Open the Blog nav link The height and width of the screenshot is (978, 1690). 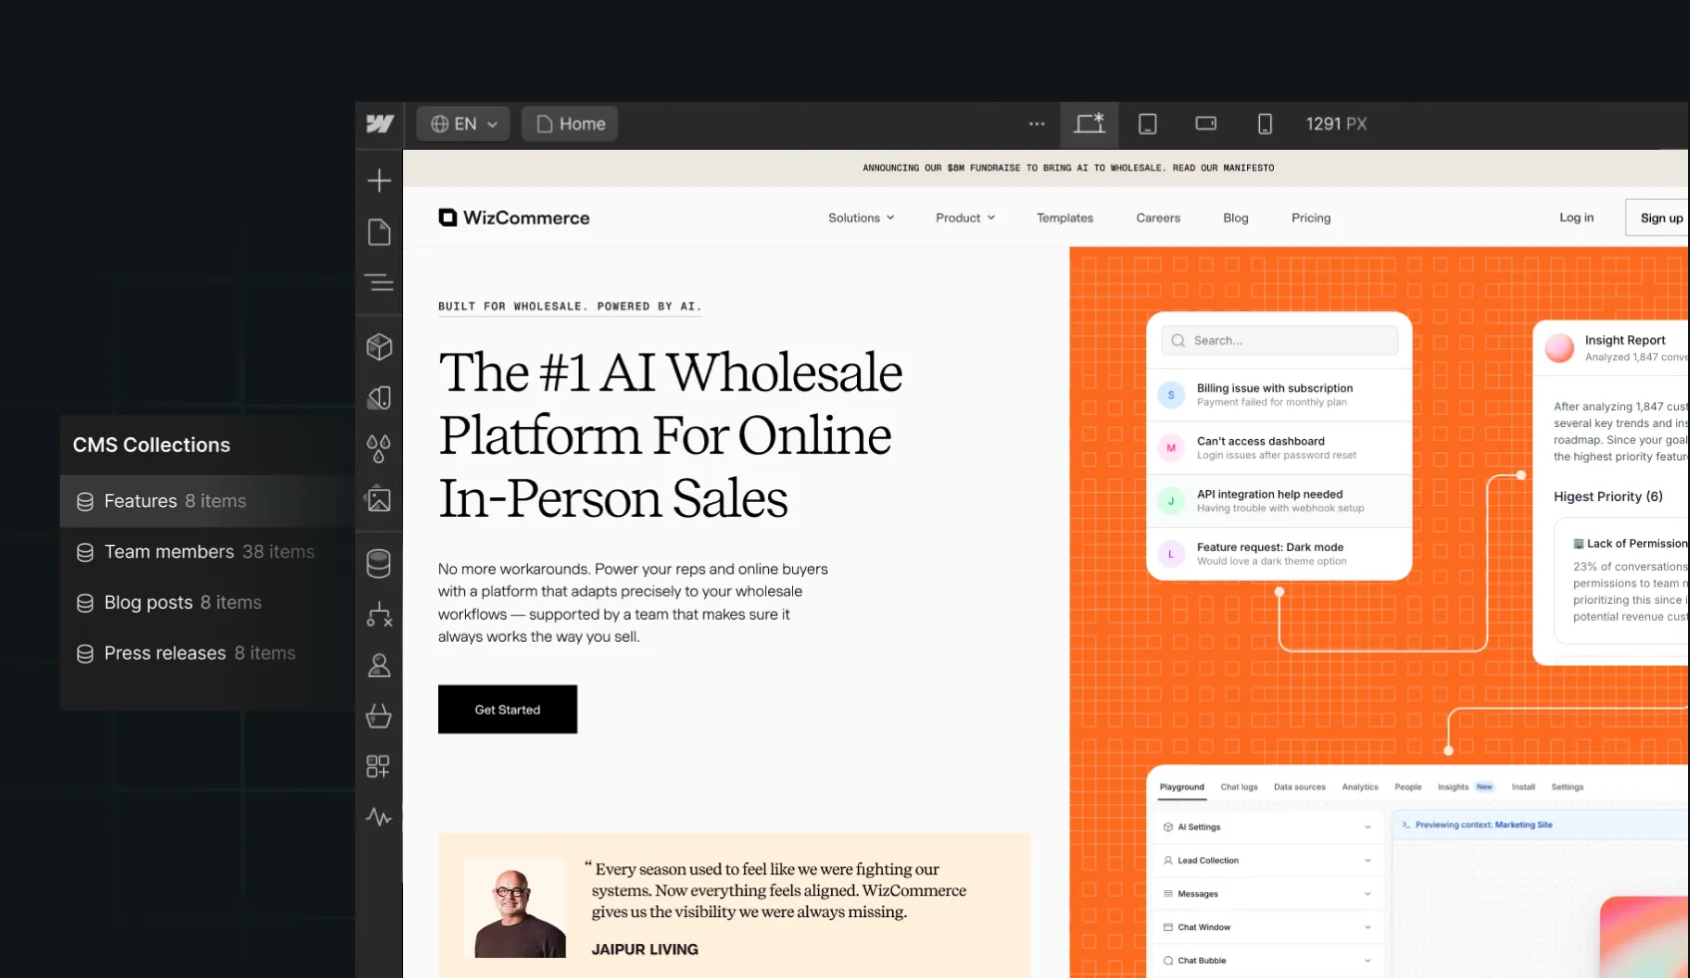1236,218
